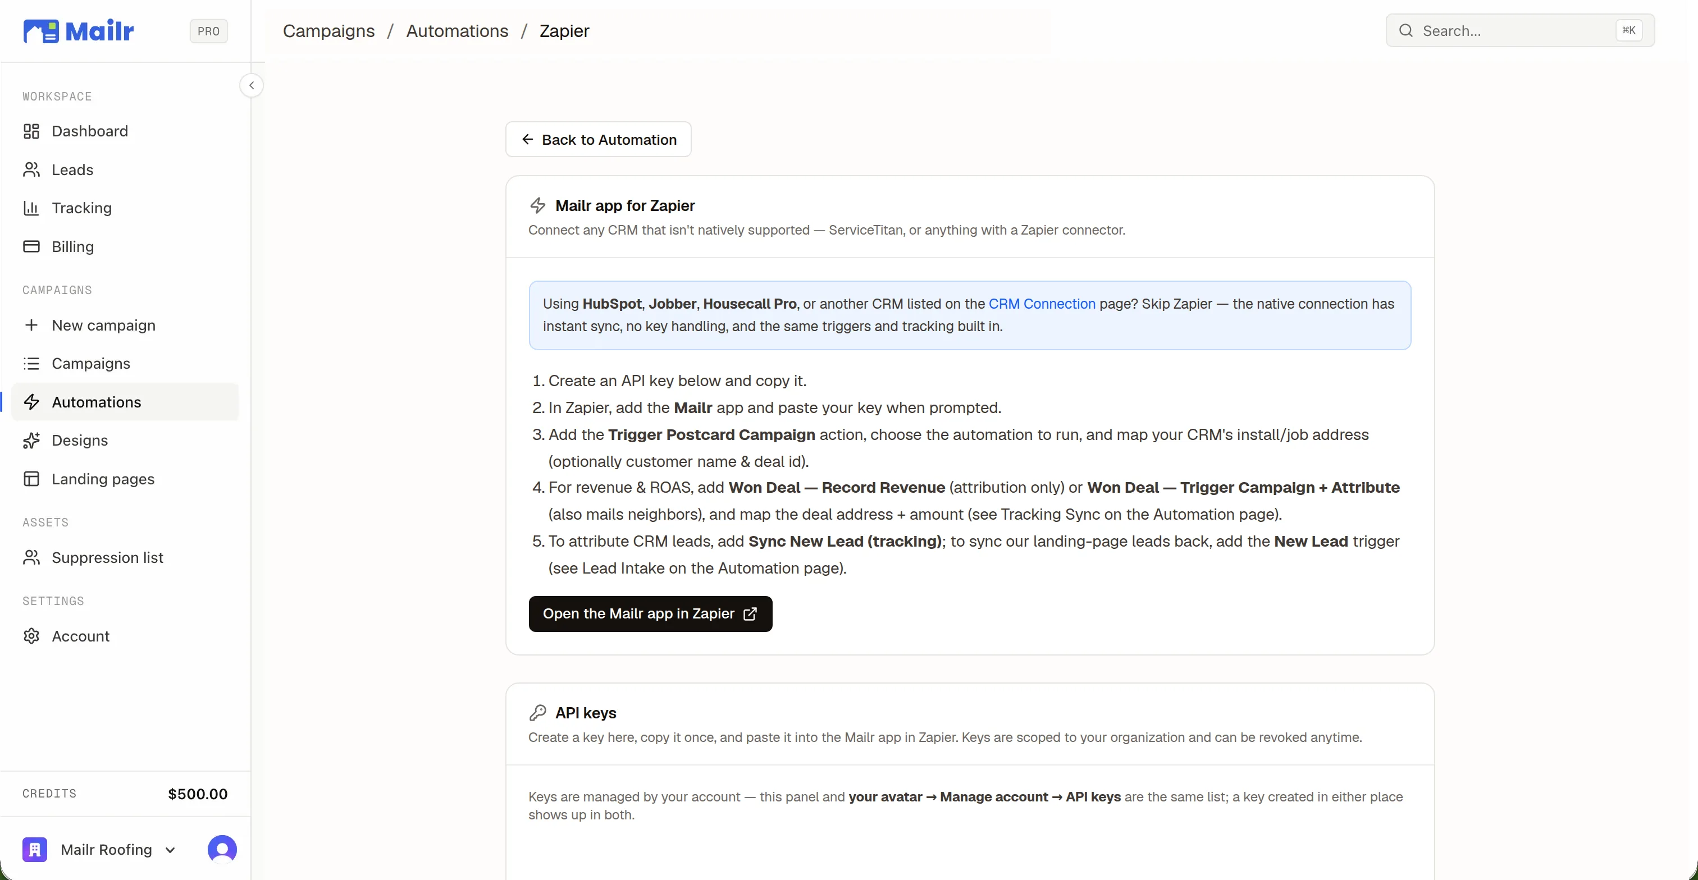The width and height of the screenshot is (1698, 880).
Task: Click the key icon beside API keys
Action: pyautogui.click(x=538, y=713)
